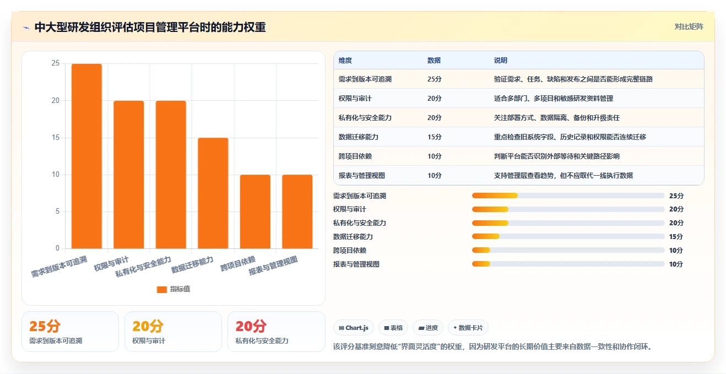Click the 跨项目依赖 bar in chart
Screen dimensions: 726x374
click(x=255, y=212)
